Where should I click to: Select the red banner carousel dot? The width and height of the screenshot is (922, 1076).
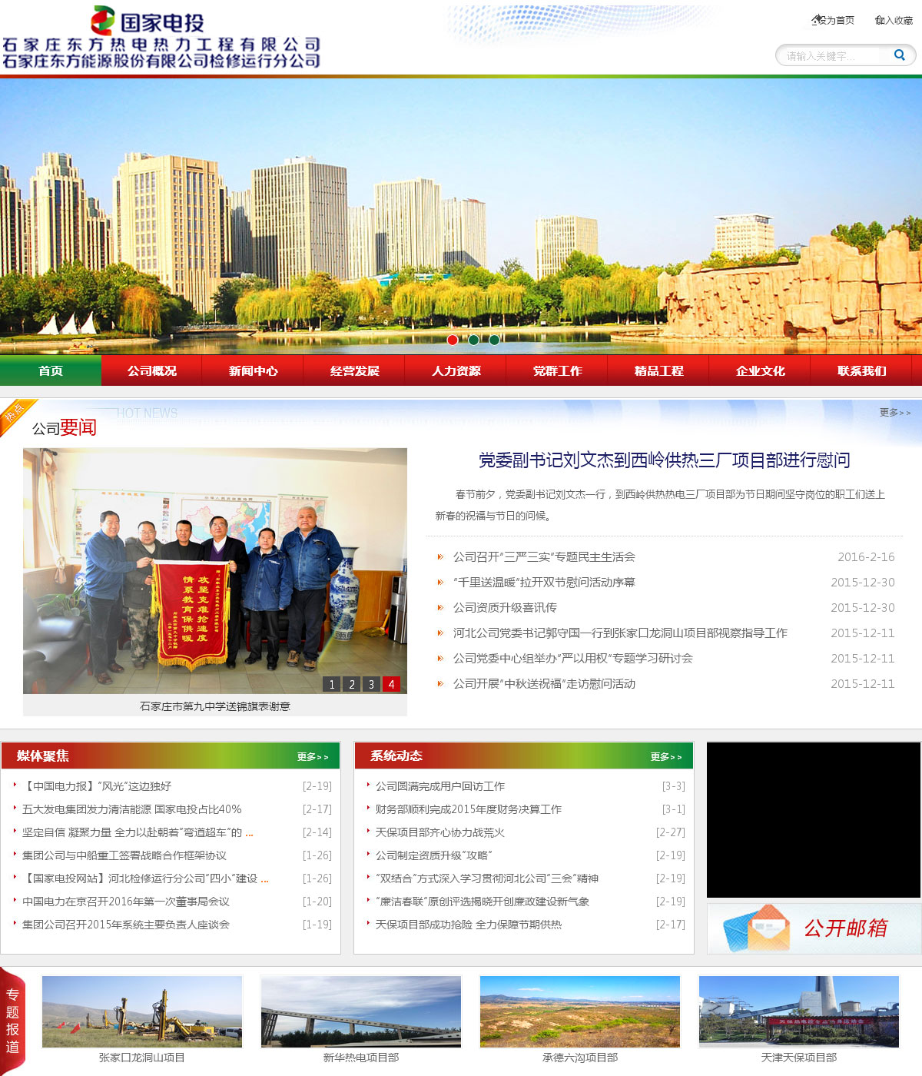click(453, 340)
